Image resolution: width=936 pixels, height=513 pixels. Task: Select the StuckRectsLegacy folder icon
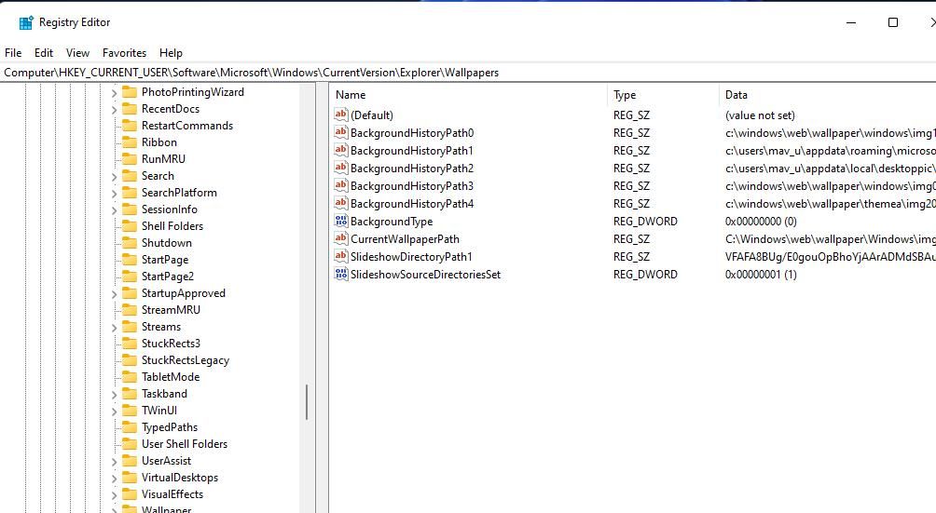pyautogui.click(x=130, y=360)
